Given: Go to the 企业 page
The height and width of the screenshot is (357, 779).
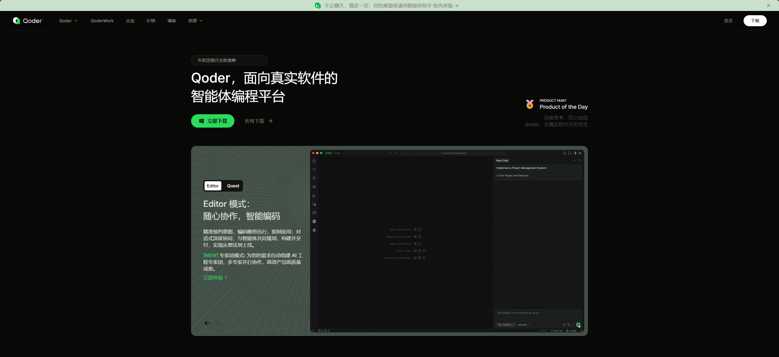Looking at the screenshot, I should (x=130, y=21).
